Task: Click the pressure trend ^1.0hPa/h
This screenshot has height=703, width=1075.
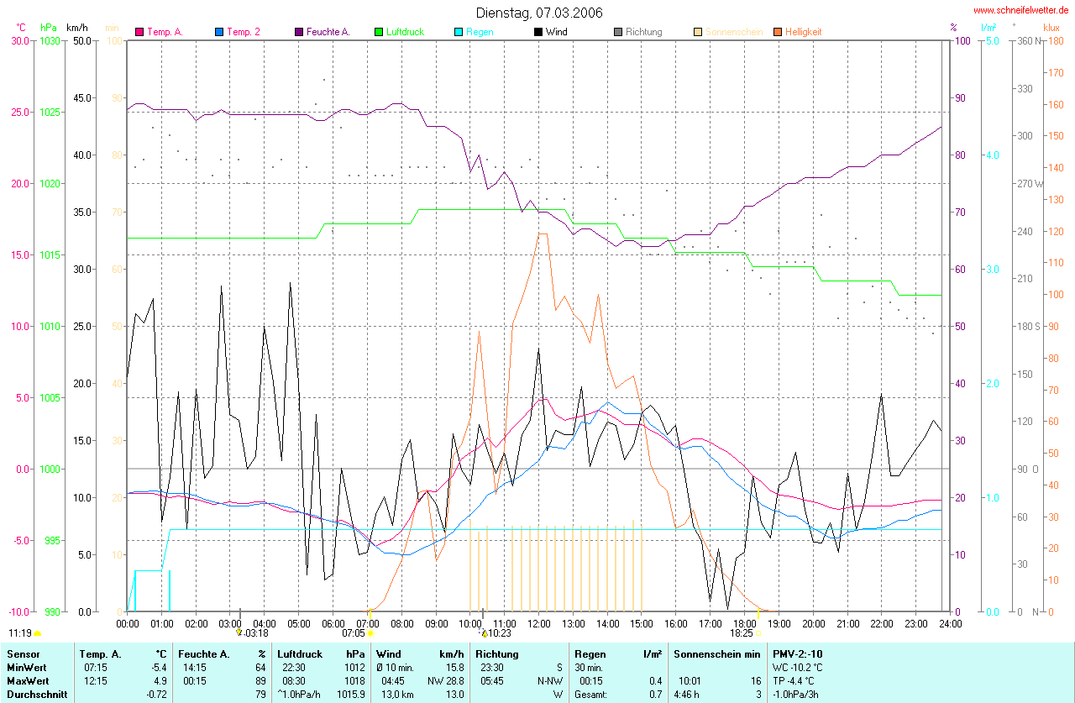Action: coord(299,695)
